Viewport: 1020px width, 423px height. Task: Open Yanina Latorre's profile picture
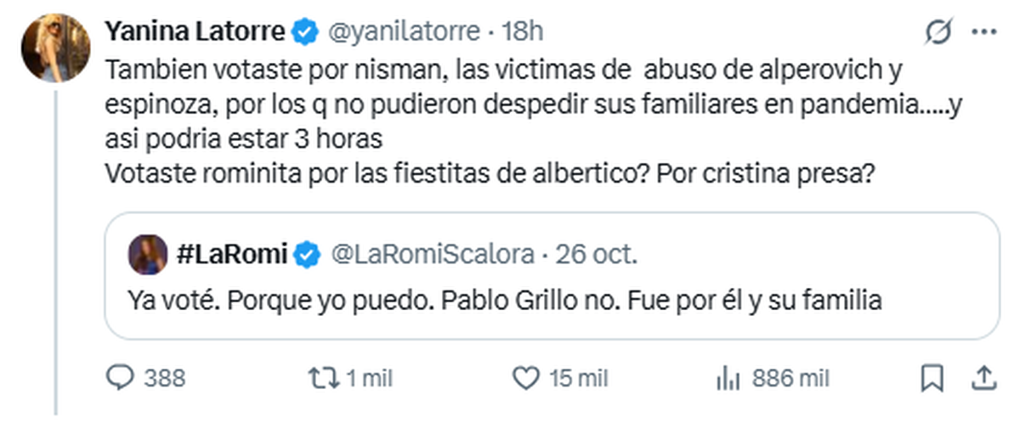click(56, 48)
